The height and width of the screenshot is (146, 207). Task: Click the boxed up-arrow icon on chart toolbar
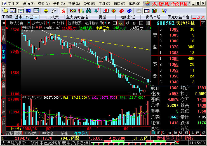[x=141, y=23]
